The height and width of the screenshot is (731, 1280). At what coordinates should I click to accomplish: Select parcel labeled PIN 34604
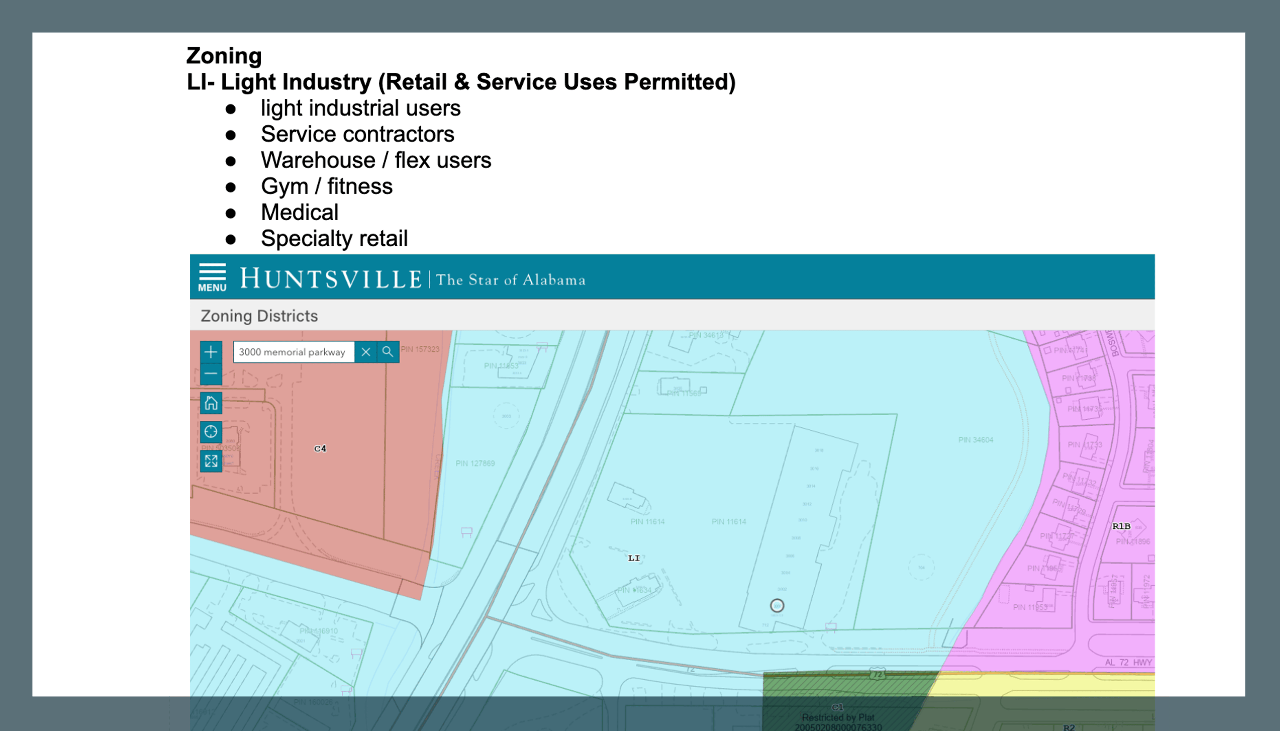[975, 440]
